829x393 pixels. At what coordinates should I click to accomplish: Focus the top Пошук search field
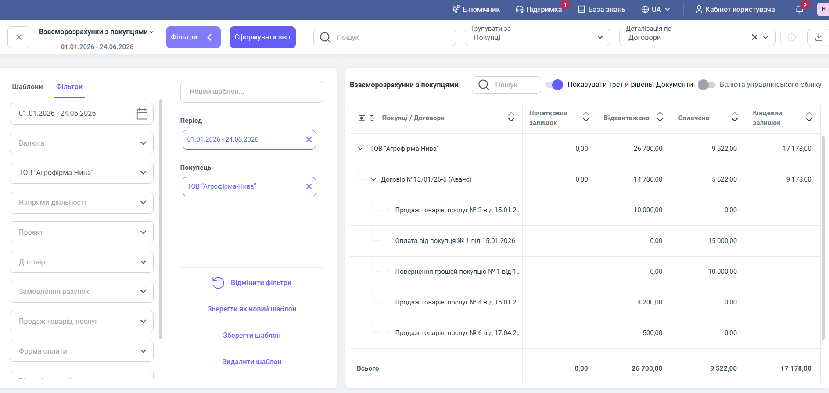pos(384,37)
